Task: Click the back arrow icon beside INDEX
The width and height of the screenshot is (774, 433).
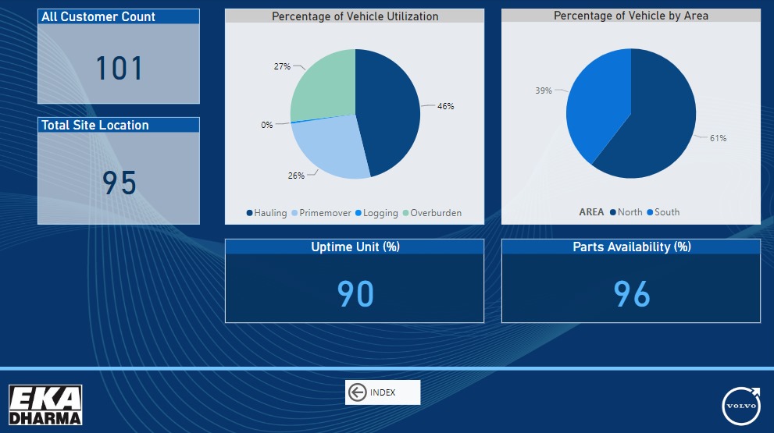Action: tap(357, 392)
